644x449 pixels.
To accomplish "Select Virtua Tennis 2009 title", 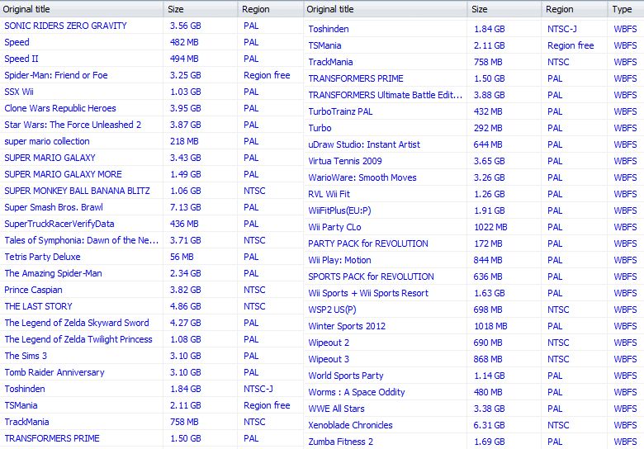I will click(x=345, y=161).
